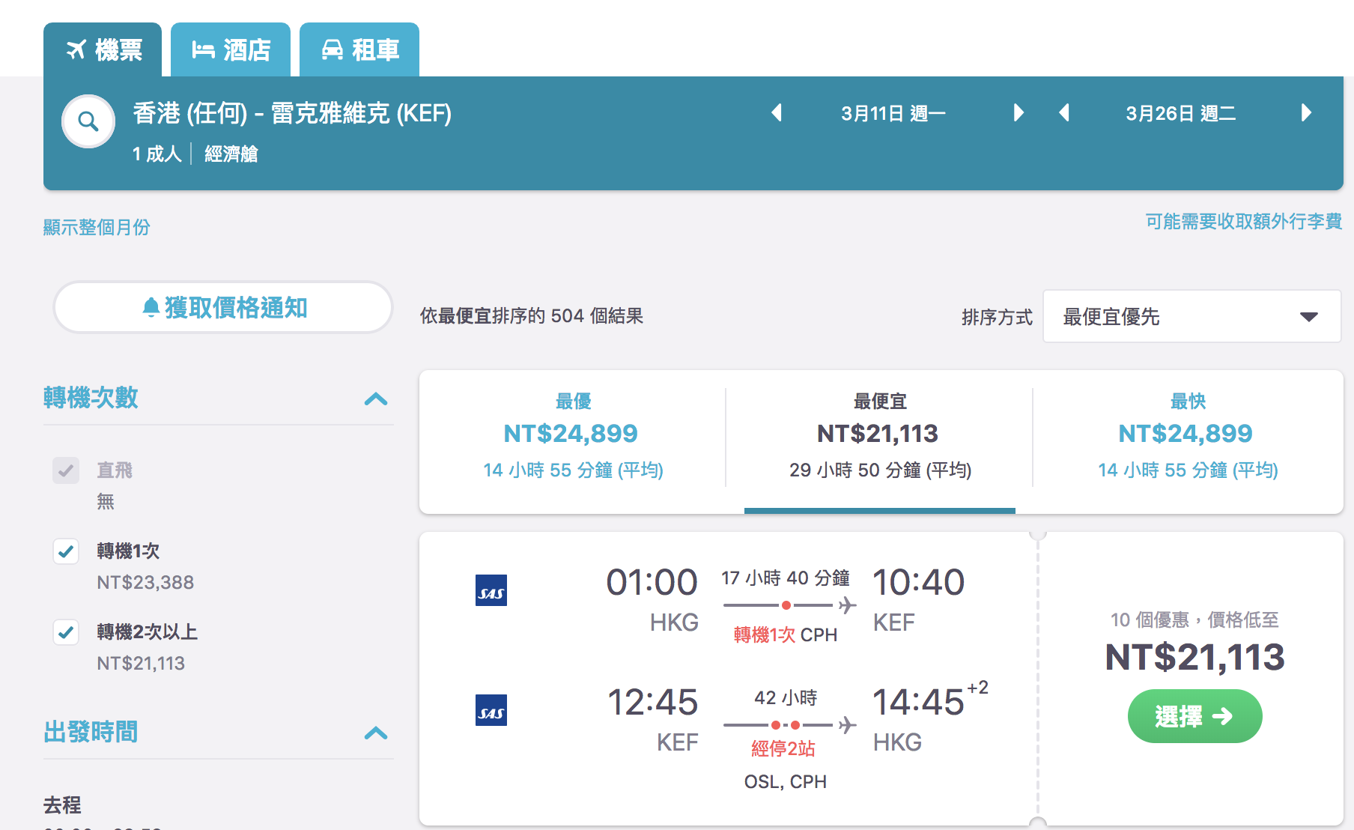Click the green 選擇 button
Screen dimensions: 1354x830
pyautogui.click(x=1194, y=716)
